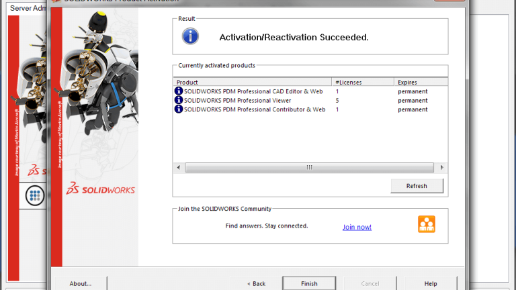The image size is (516, 290).
Task: Click the info icon beside the CAD Editor & Web row
Action: coord(178,91)
